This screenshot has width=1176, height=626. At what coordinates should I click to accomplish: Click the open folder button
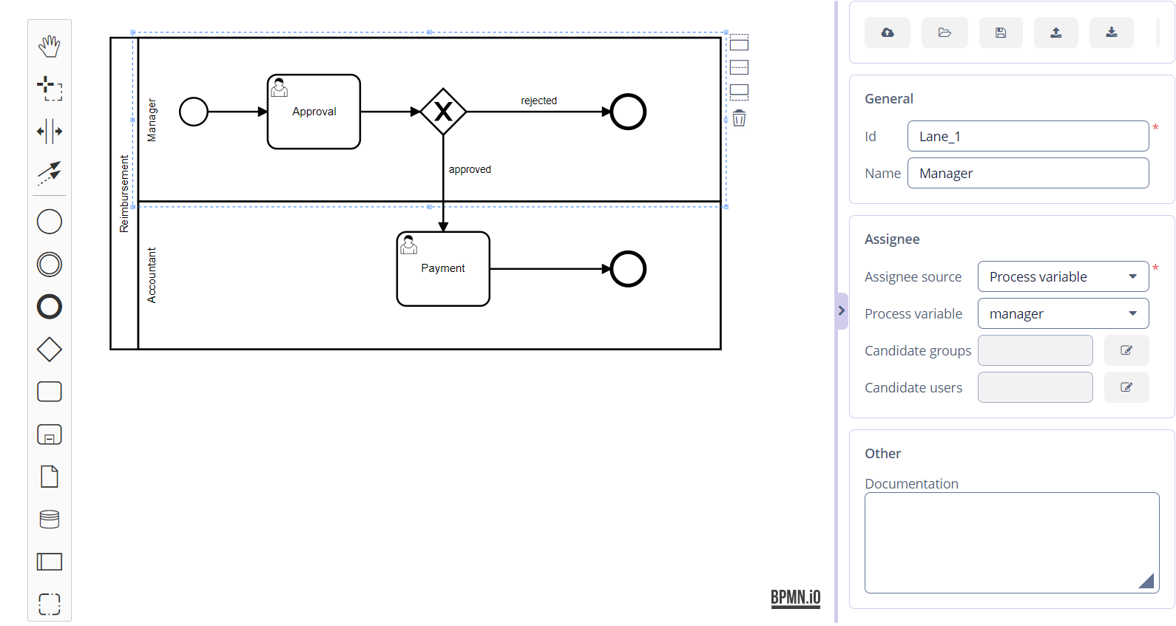(944, 33)
